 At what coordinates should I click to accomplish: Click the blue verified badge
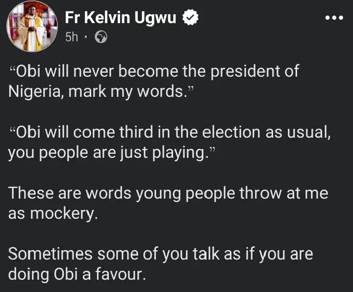point(190,19)
